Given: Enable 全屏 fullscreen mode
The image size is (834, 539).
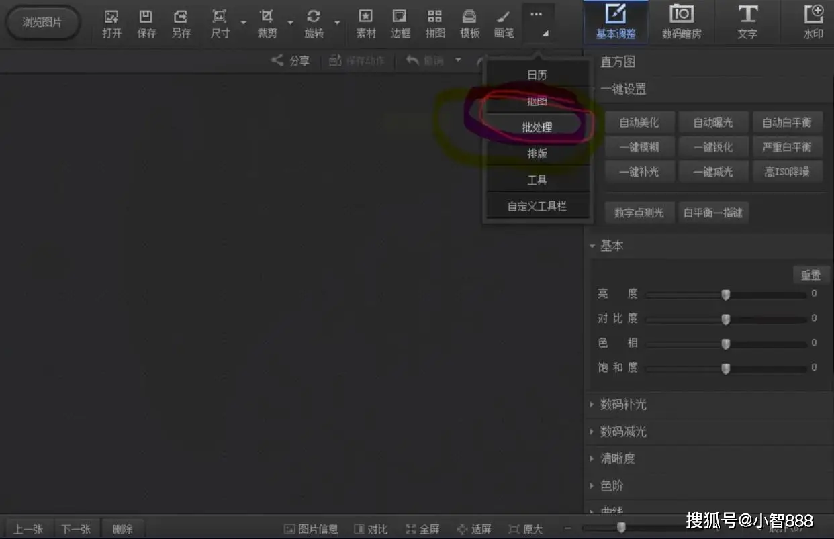Looking at the screenshot, I should click(x=422, y=528).
